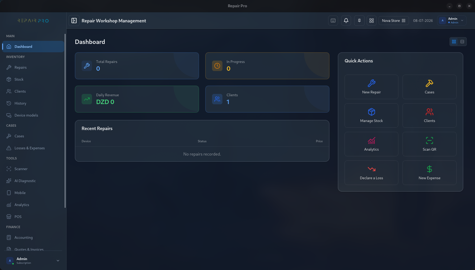Click the POS store icon in sidebar
Image resolution: width=475 pixels, height=270 pixels.
click(x=9, y=217)
